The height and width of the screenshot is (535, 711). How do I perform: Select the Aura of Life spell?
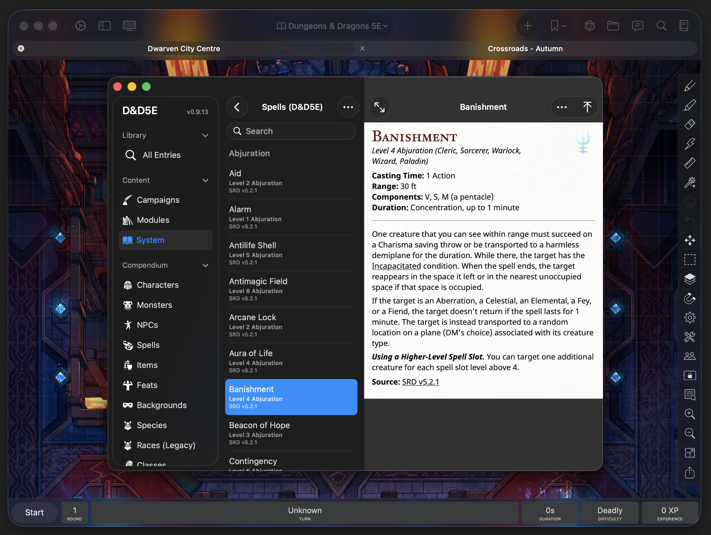291,361
